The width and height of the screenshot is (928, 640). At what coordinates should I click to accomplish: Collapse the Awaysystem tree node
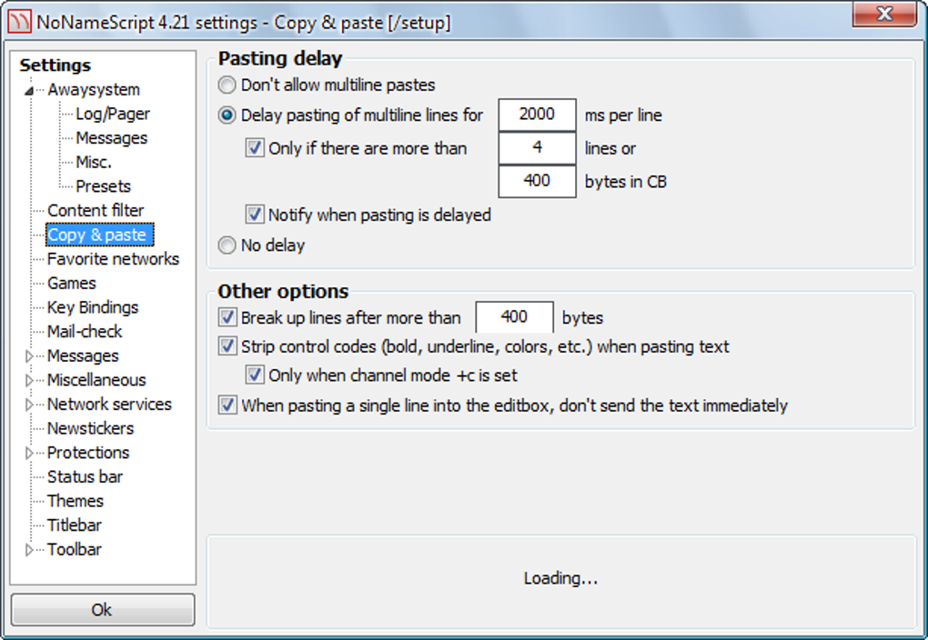pyautogui.click(x=28, y=91)
